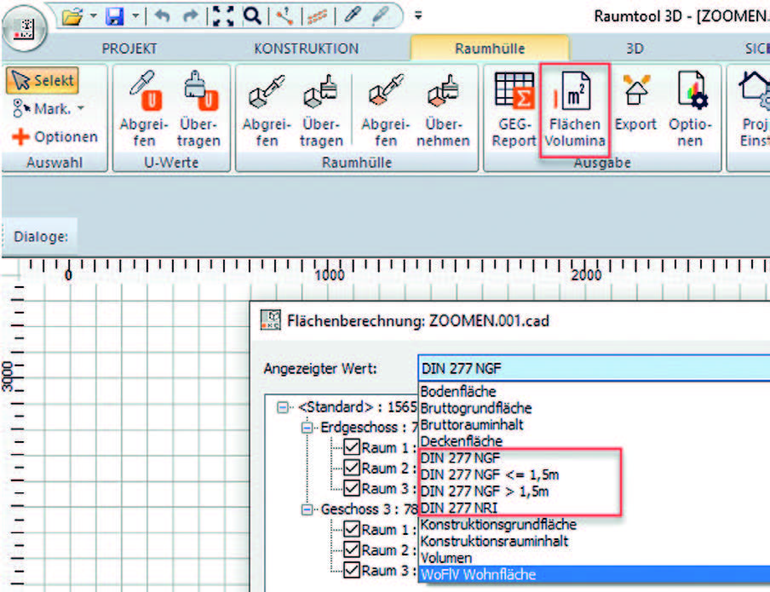Collapse the Erdgeschoss tree node
770x592 pixels.
(x=307, y=428)
